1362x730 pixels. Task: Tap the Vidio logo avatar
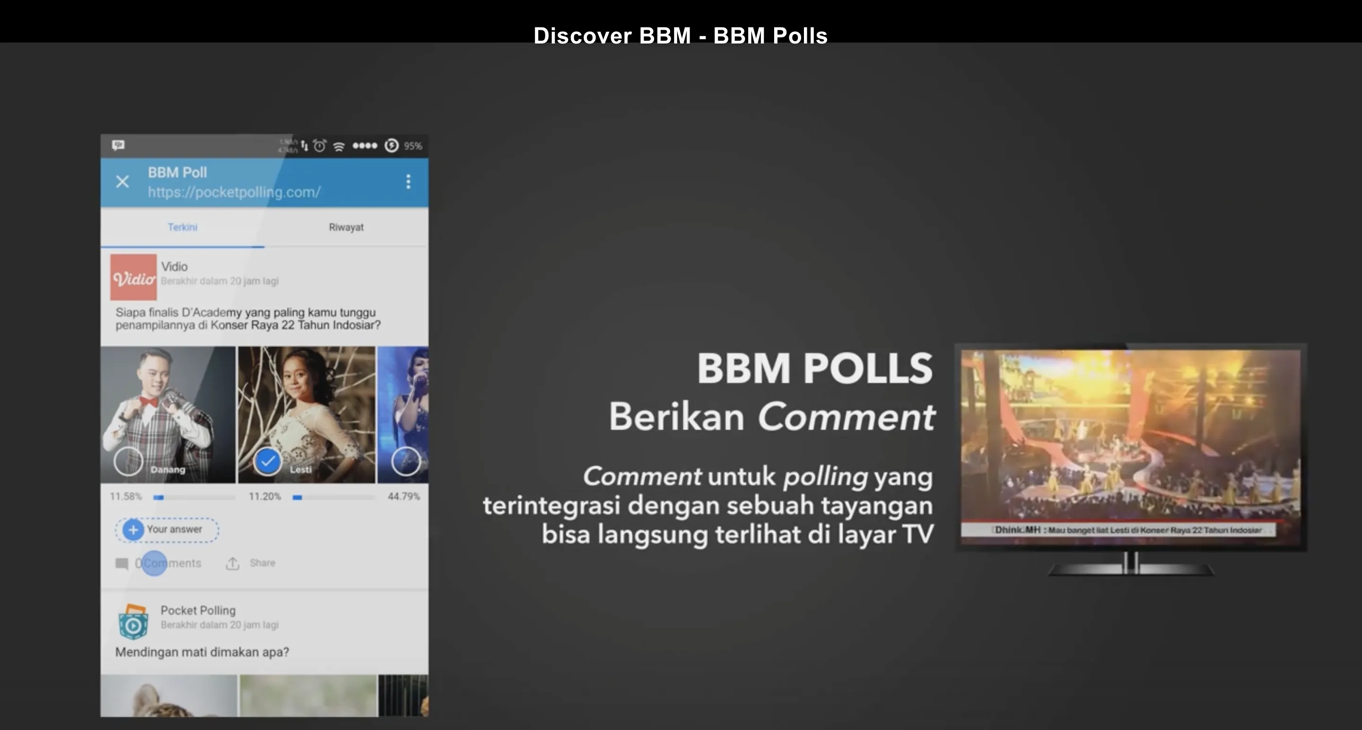[x=133, y=277]
